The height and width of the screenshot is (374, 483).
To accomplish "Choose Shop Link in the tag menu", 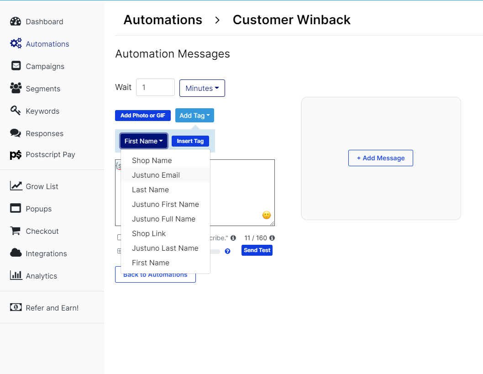I will (x=149, y=233).
